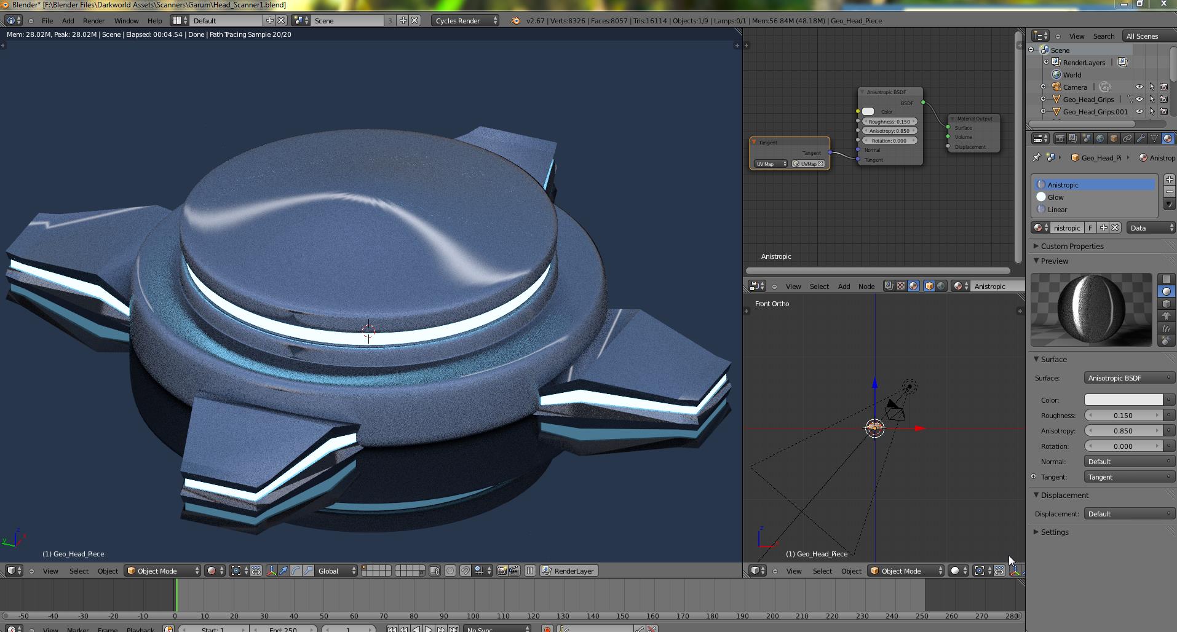Expand the Custom Properties panel
1177x632 pixels.
click(1072, 246)
